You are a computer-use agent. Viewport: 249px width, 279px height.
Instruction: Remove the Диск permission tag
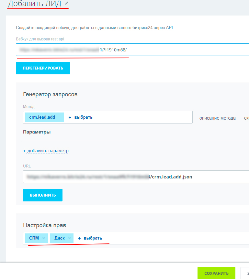point(69,238)
